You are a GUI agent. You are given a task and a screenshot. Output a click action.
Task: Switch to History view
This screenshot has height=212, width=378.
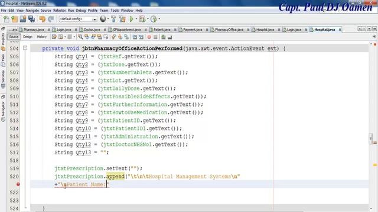(x=42, y=37)
